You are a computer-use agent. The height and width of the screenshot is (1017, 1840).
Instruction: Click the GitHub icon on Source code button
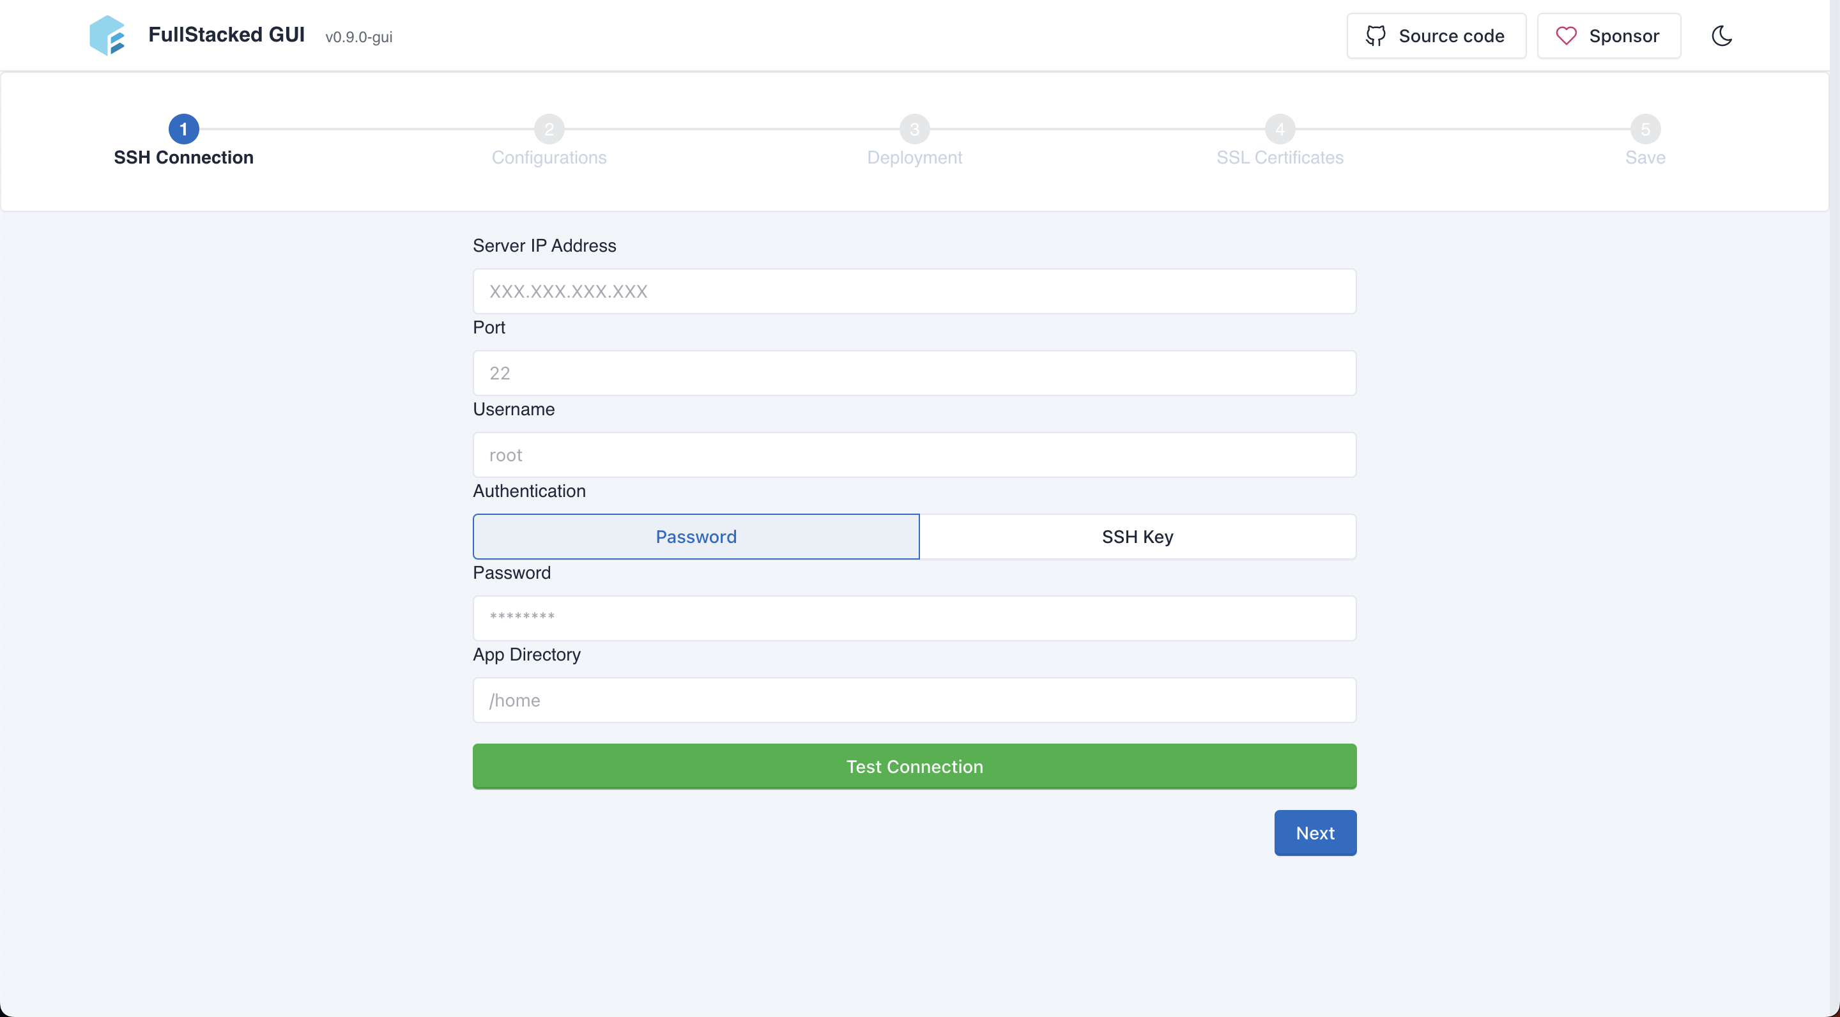[1376, 35]
